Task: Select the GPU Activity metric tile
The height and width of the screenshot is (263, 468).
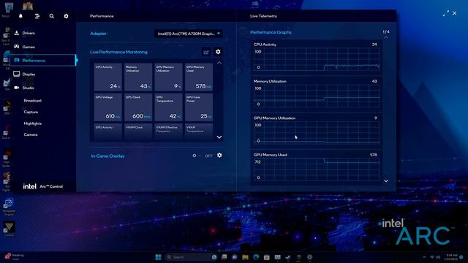Action: click(107, 131)
